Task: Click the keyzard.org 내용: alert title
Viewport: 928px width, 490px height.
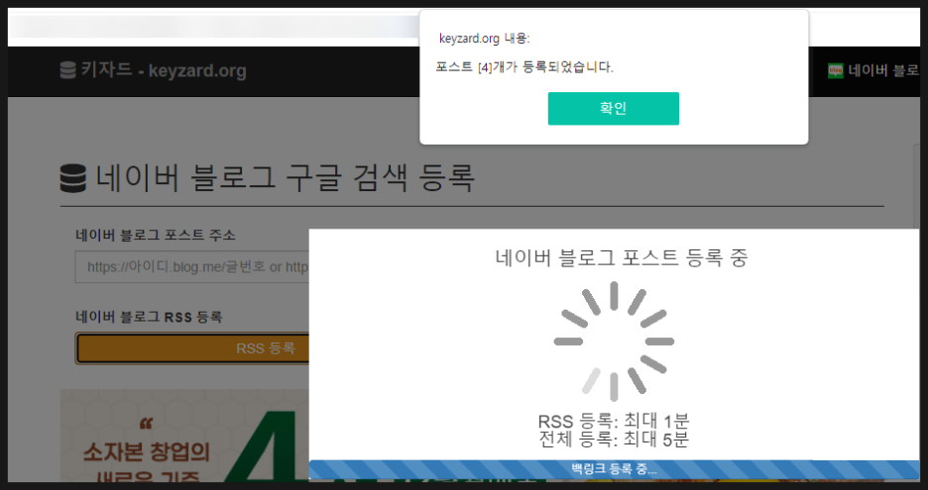Action: tap(484, 39)
